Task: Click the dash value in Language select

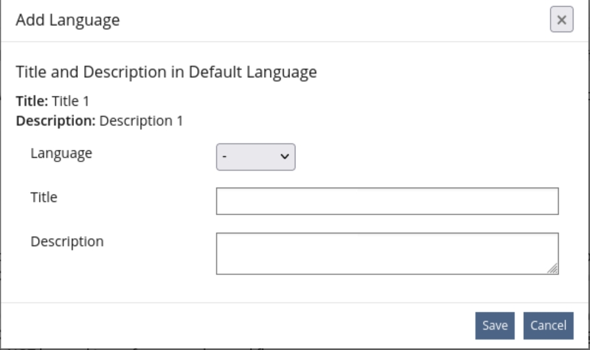Action: tap(225, 157)
